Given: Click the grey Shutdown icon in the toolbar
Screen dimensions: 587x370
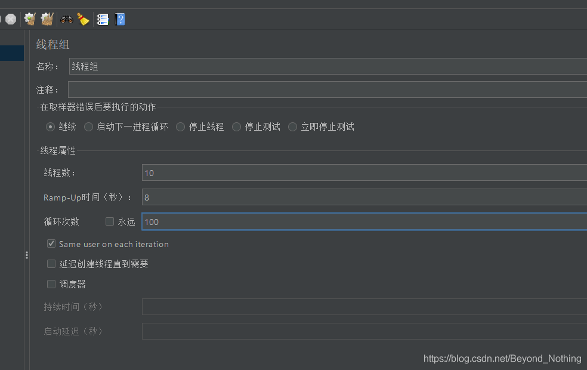Looking at the screenshot, I should pos(11,19).
